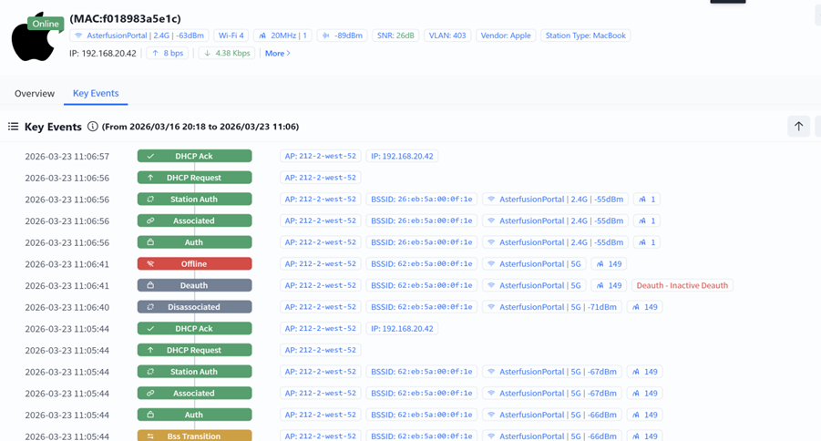Click the Deauth - Inactive Deauth reason tag
The width and height of the screenshot is (821, 441).
pyautogui.click(x=682, y=285)
